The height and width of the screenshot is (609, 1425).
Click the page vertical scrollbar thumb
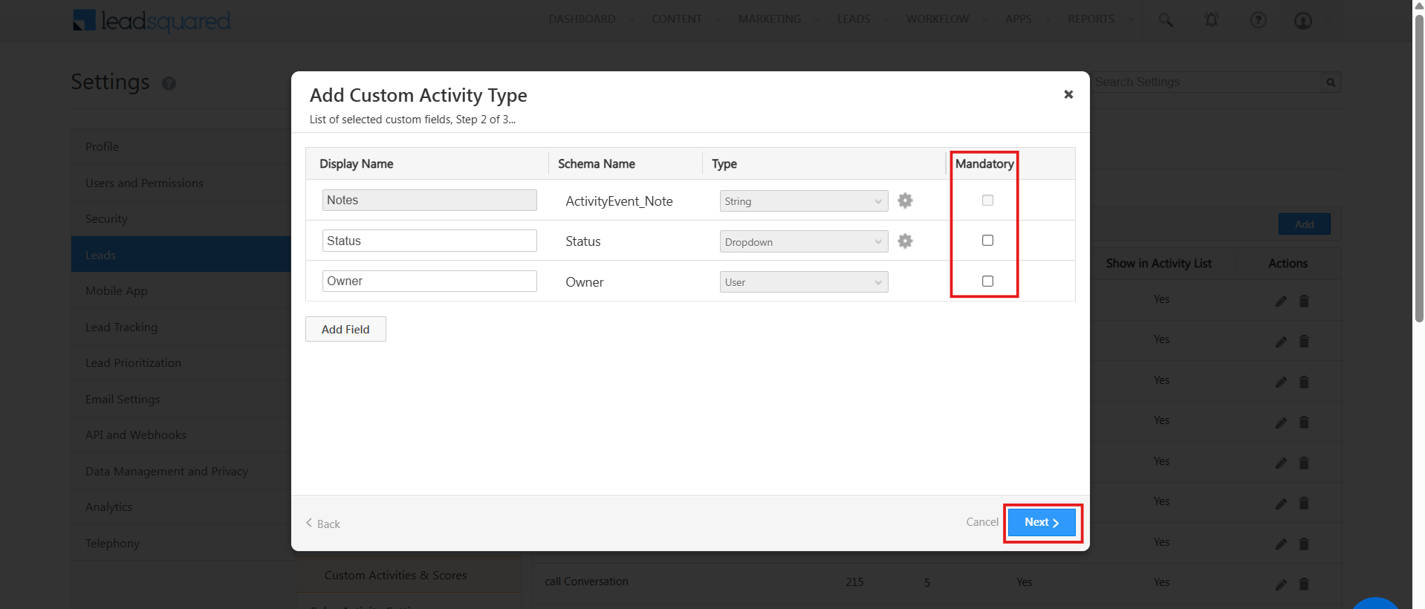pyautogui.click(x=1419, y=167)
